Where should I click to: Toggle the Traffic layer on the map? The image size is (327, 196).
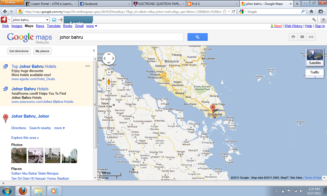[315, 72]
